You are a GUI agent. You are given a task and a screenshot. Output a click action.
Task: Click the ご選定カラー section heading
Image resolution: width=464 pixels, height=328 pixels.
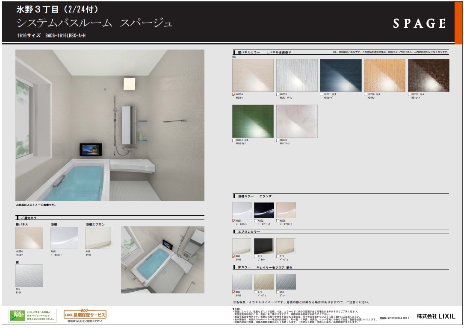30,218
